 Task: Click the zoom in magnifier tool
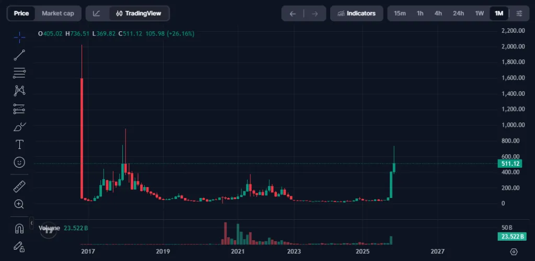pyautogui.click(x=19, y=204)
